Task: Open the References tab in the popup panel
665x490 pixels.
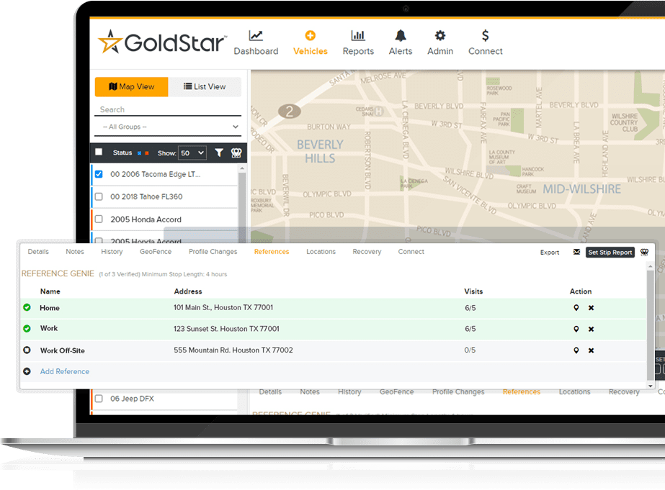Action: pyautogui.click(x=272, y=252)
